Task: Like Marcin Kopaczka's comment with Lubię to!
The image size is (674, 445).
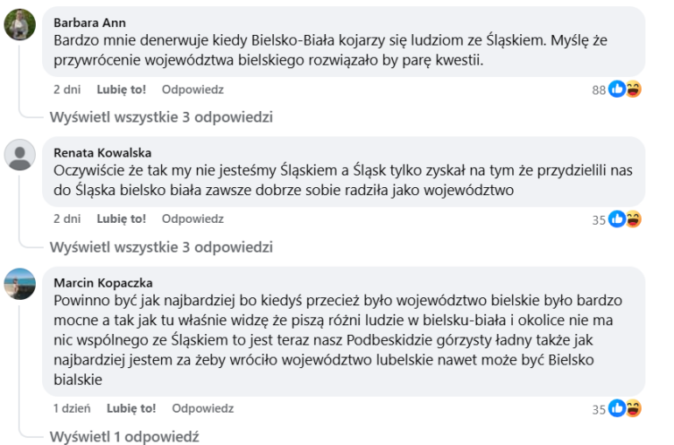Action: point(131,407)
